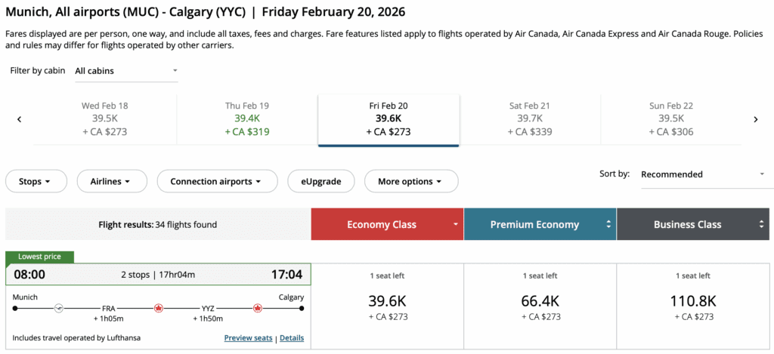The height and width of the screenshot is (354, 774).
Task: Open the Airlines filter dropdown
Action: [x=110, y=181]
